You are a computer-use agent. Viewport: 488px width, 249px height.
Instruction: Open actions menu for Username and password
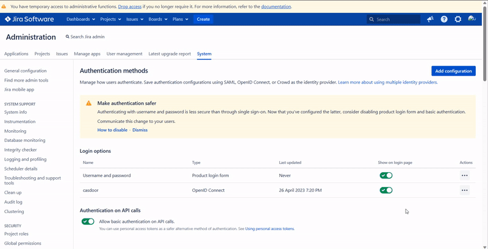(x=464, y=175)
